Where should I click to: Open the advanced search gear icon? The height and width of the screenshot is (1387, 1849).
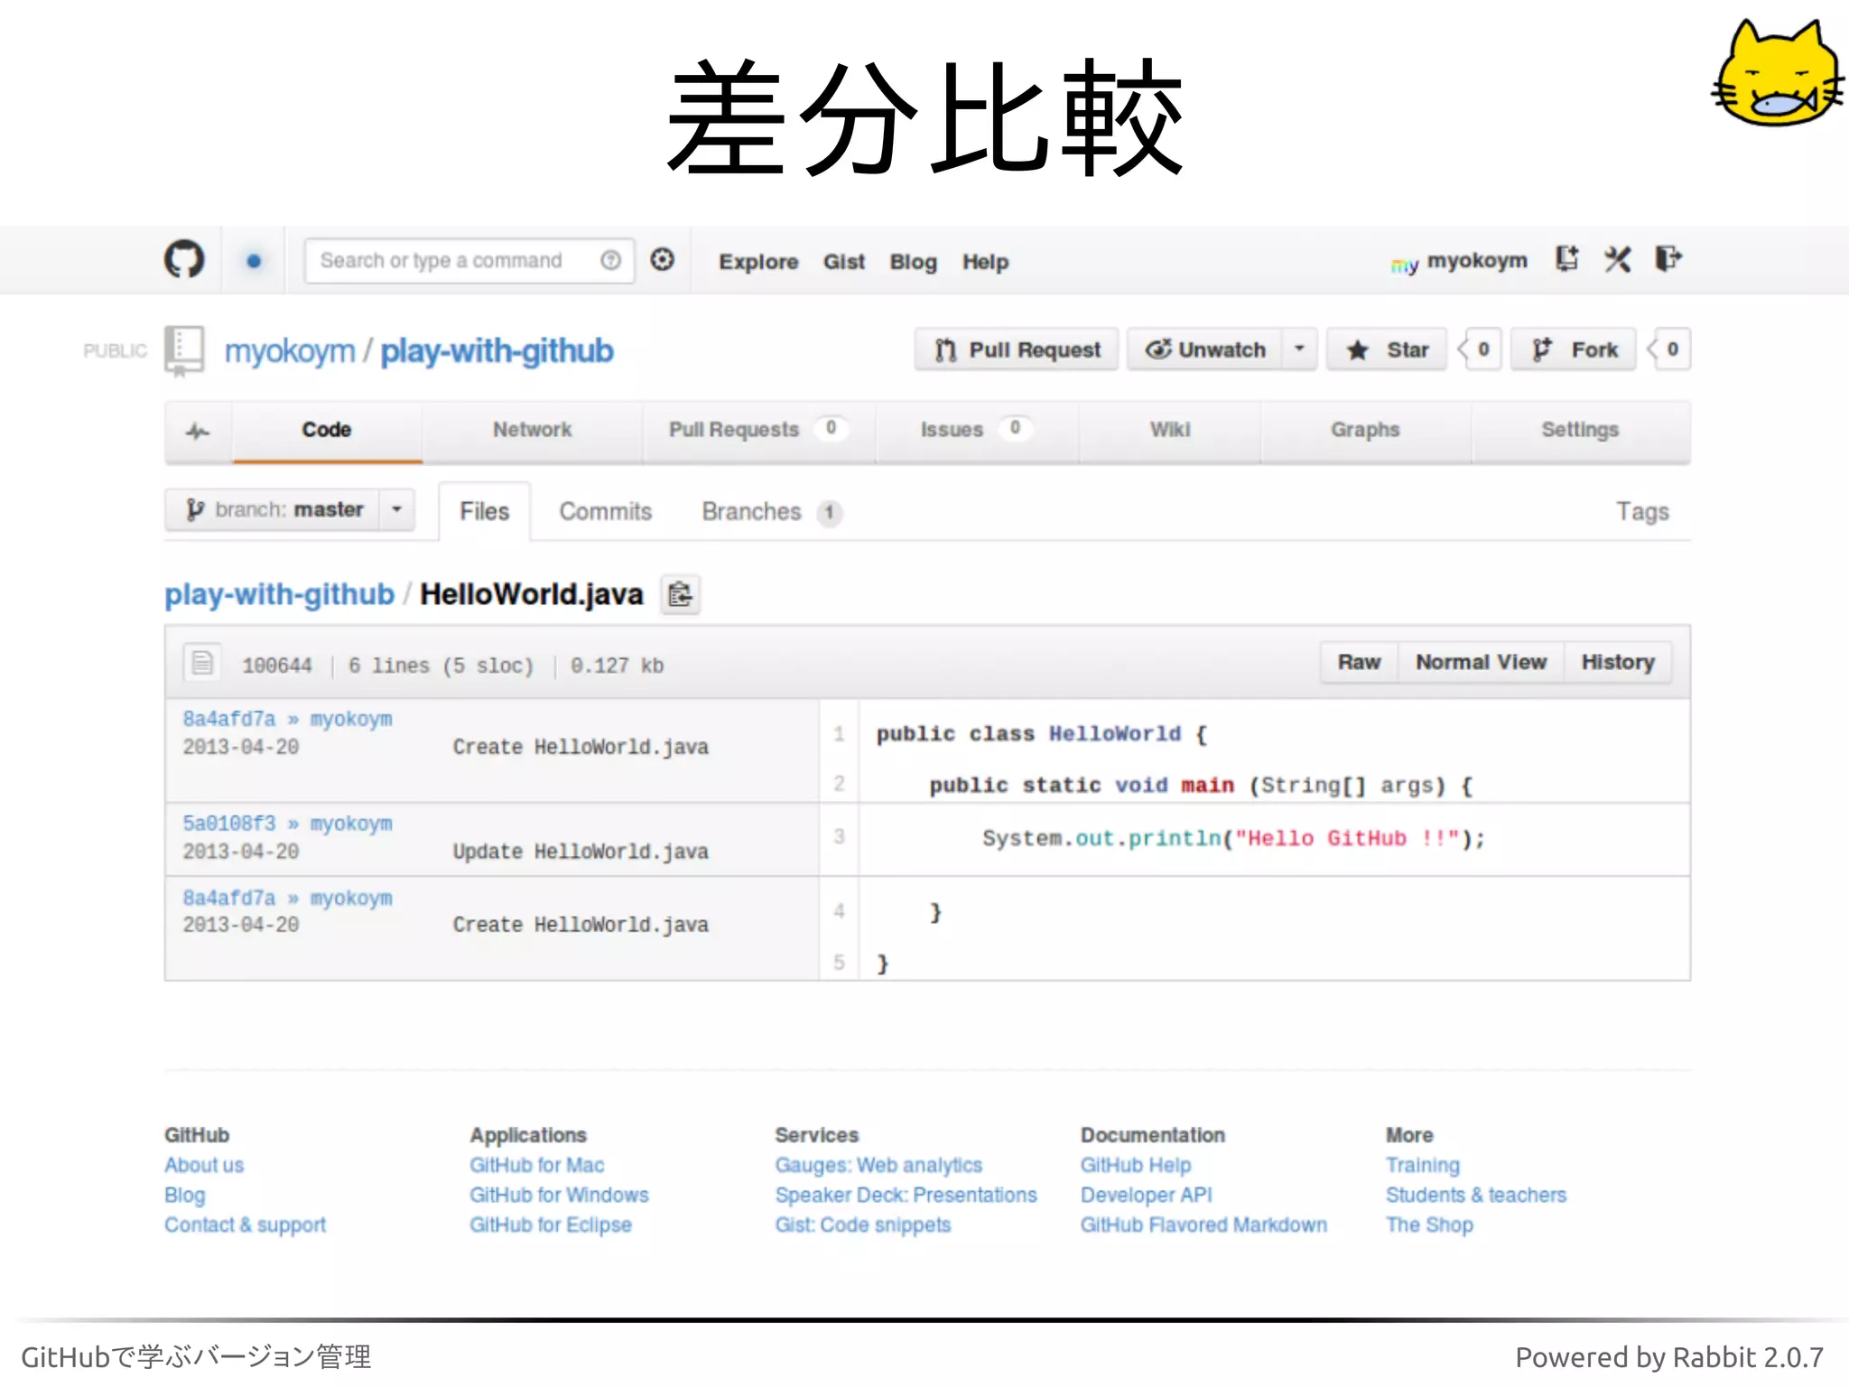pyautogui.click(x=663, y=260)
